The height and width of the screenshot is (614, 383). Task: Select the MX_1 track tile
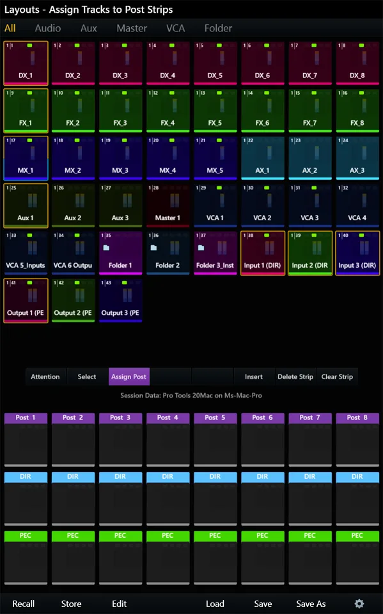(x=26, y=158)
